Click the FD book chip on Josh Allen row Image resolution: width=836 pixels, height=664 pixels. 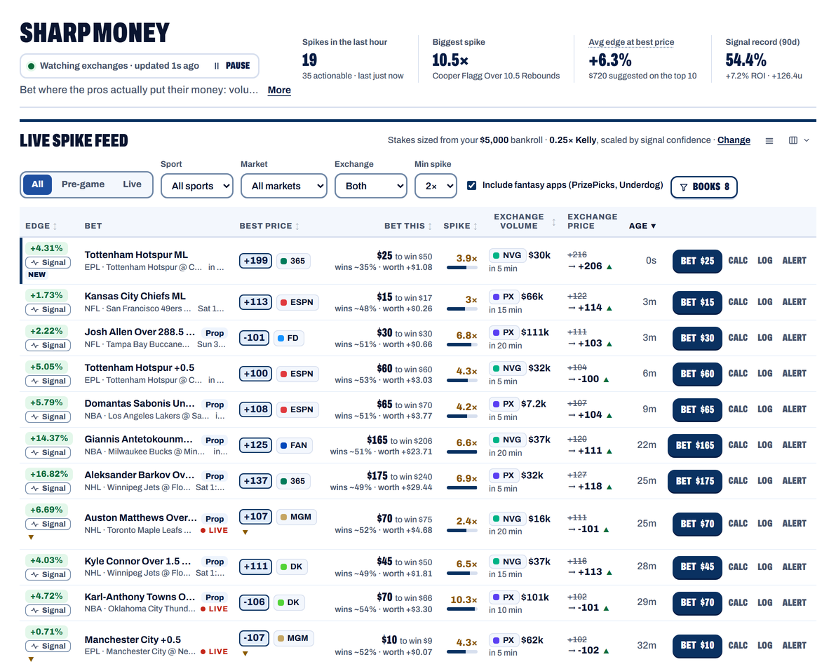coord(288,338)
